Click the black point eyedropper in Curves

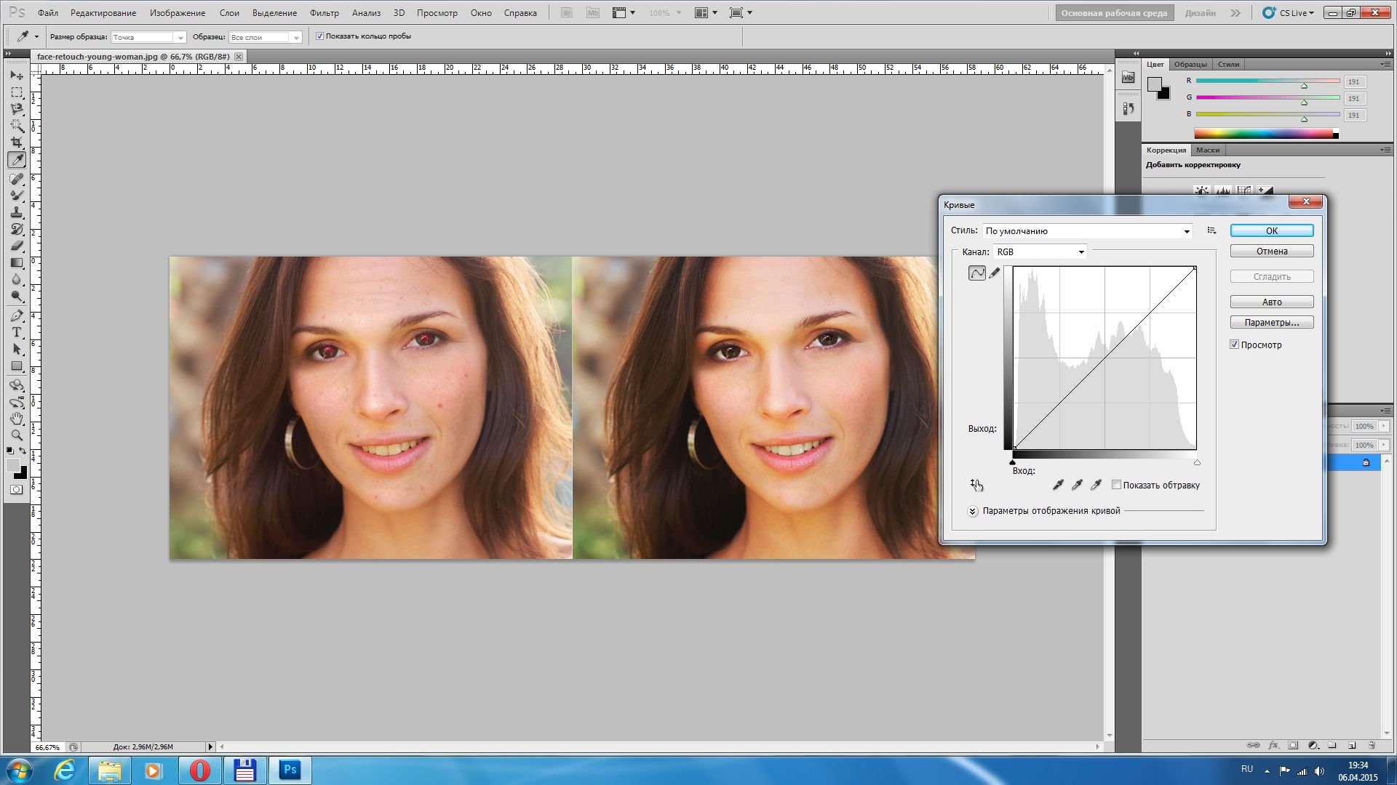tap(1058, 485)
